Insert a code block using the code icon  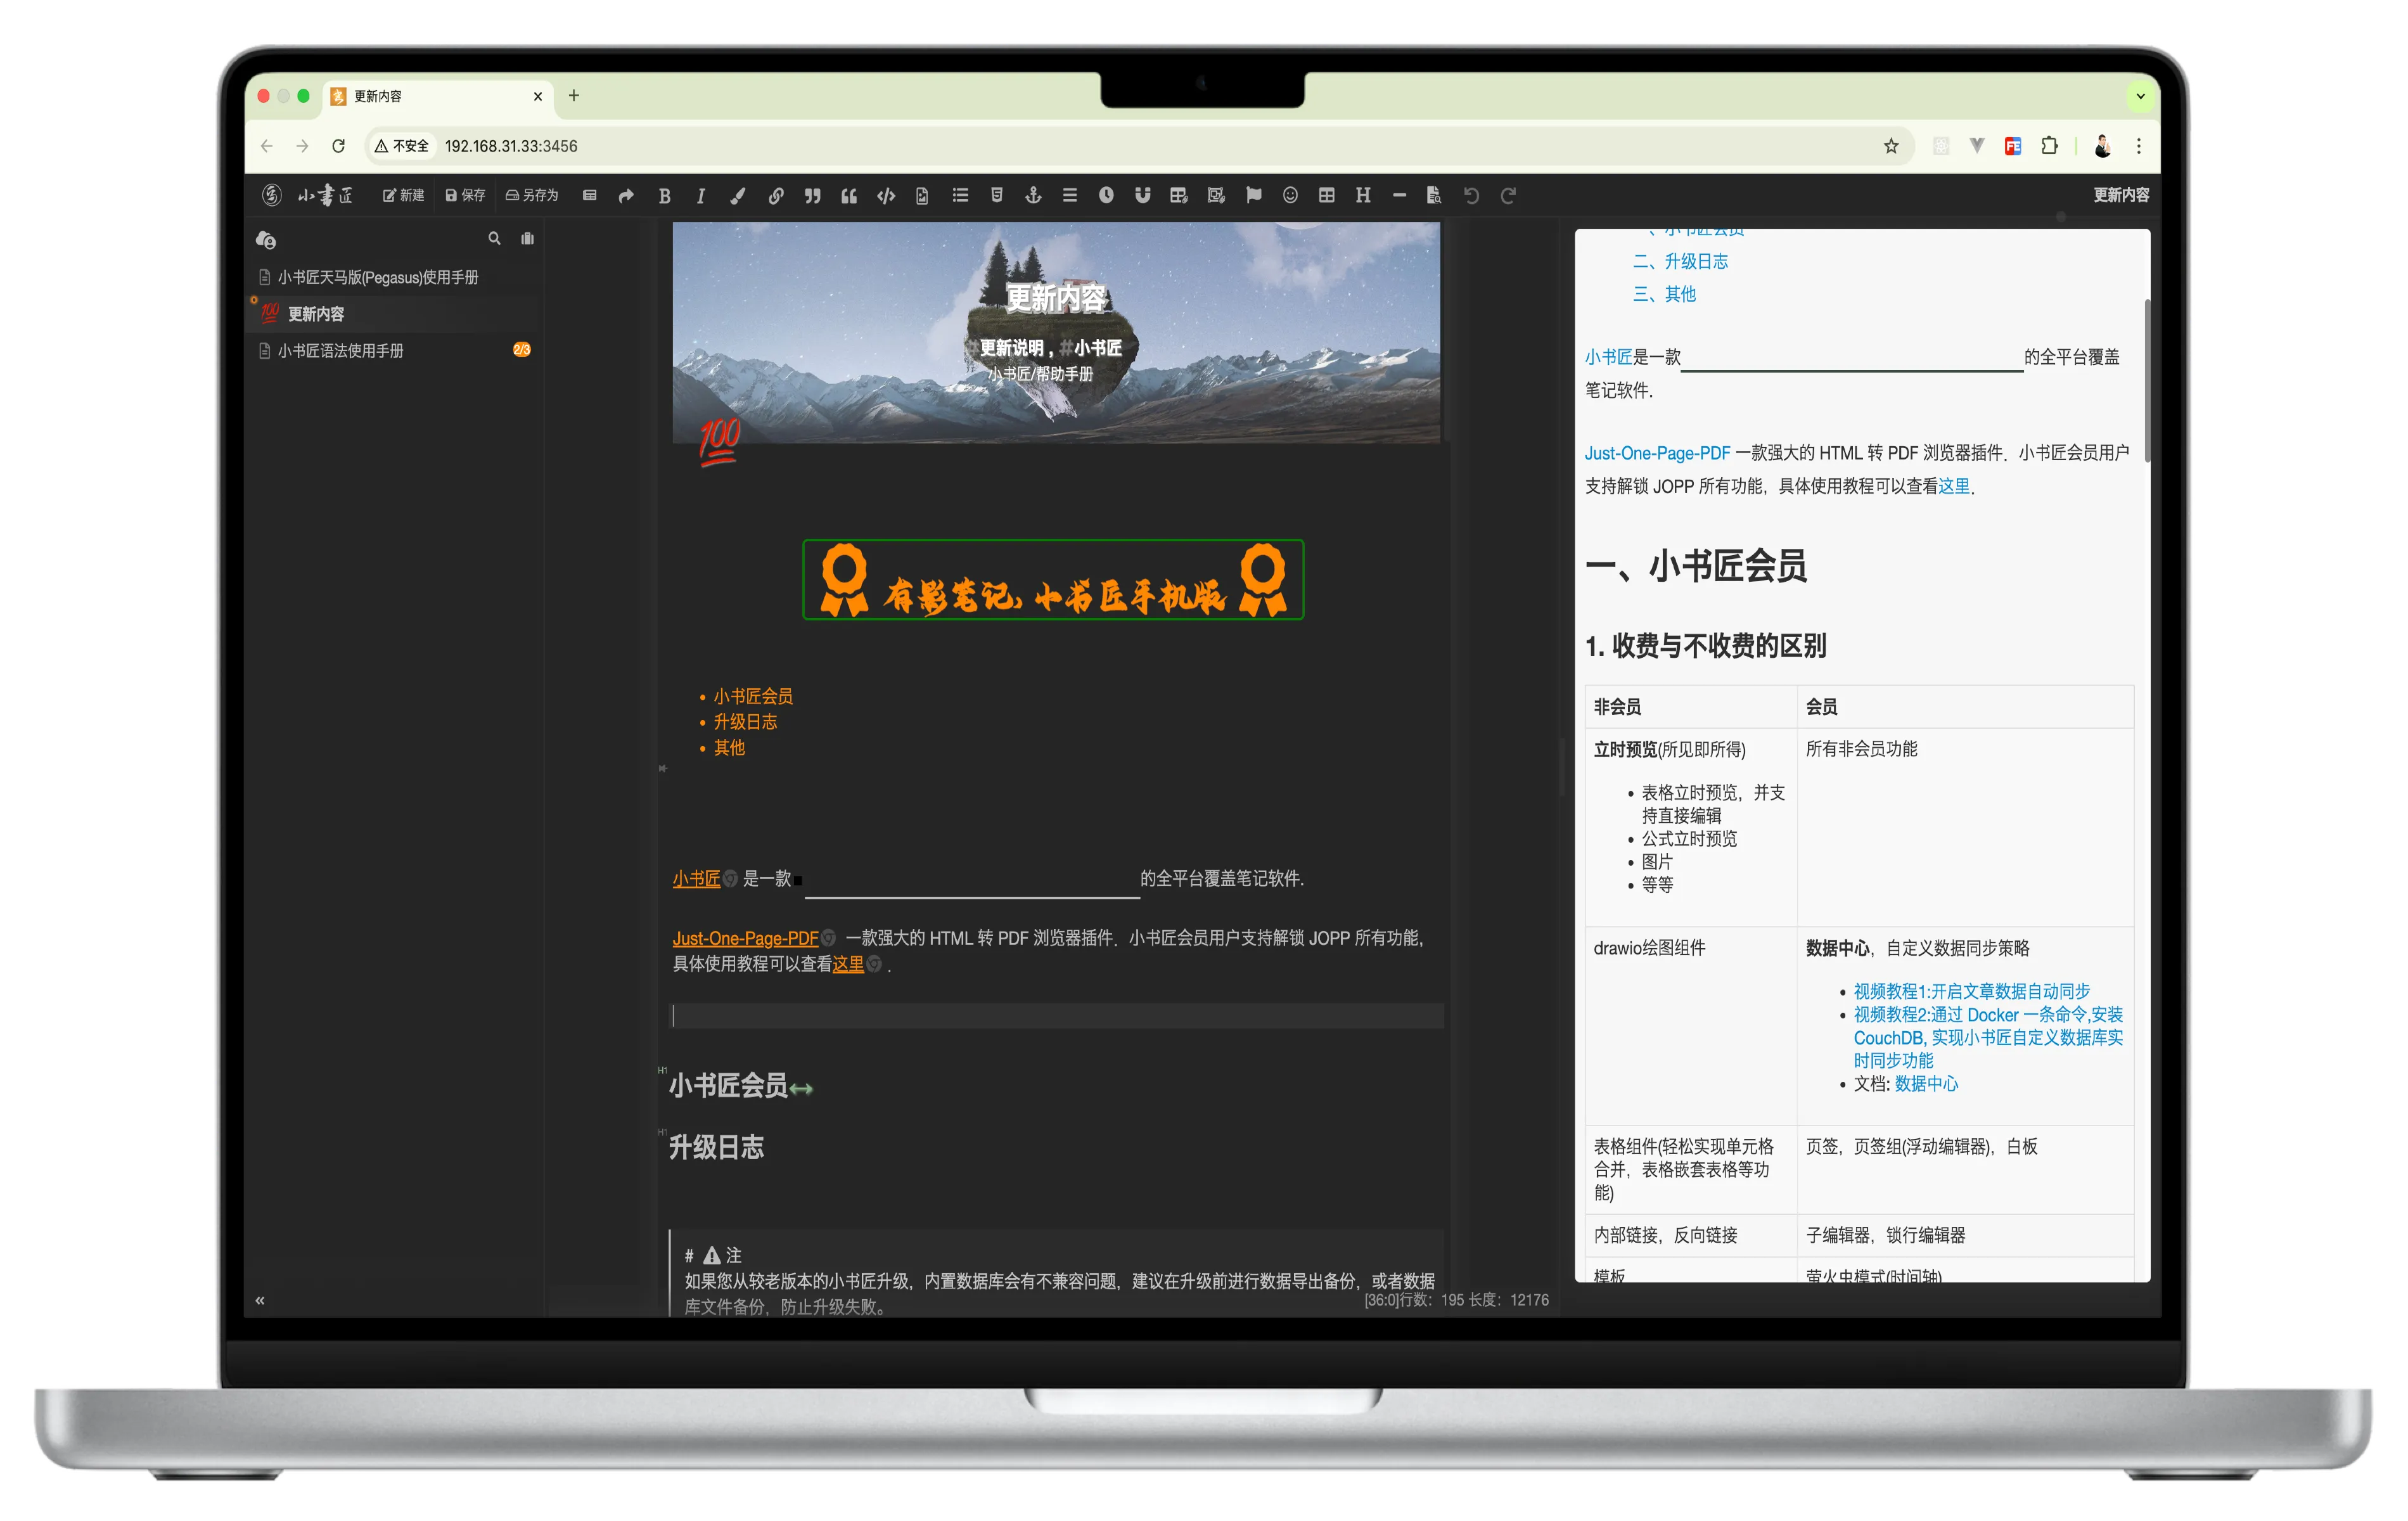point(886,196)
